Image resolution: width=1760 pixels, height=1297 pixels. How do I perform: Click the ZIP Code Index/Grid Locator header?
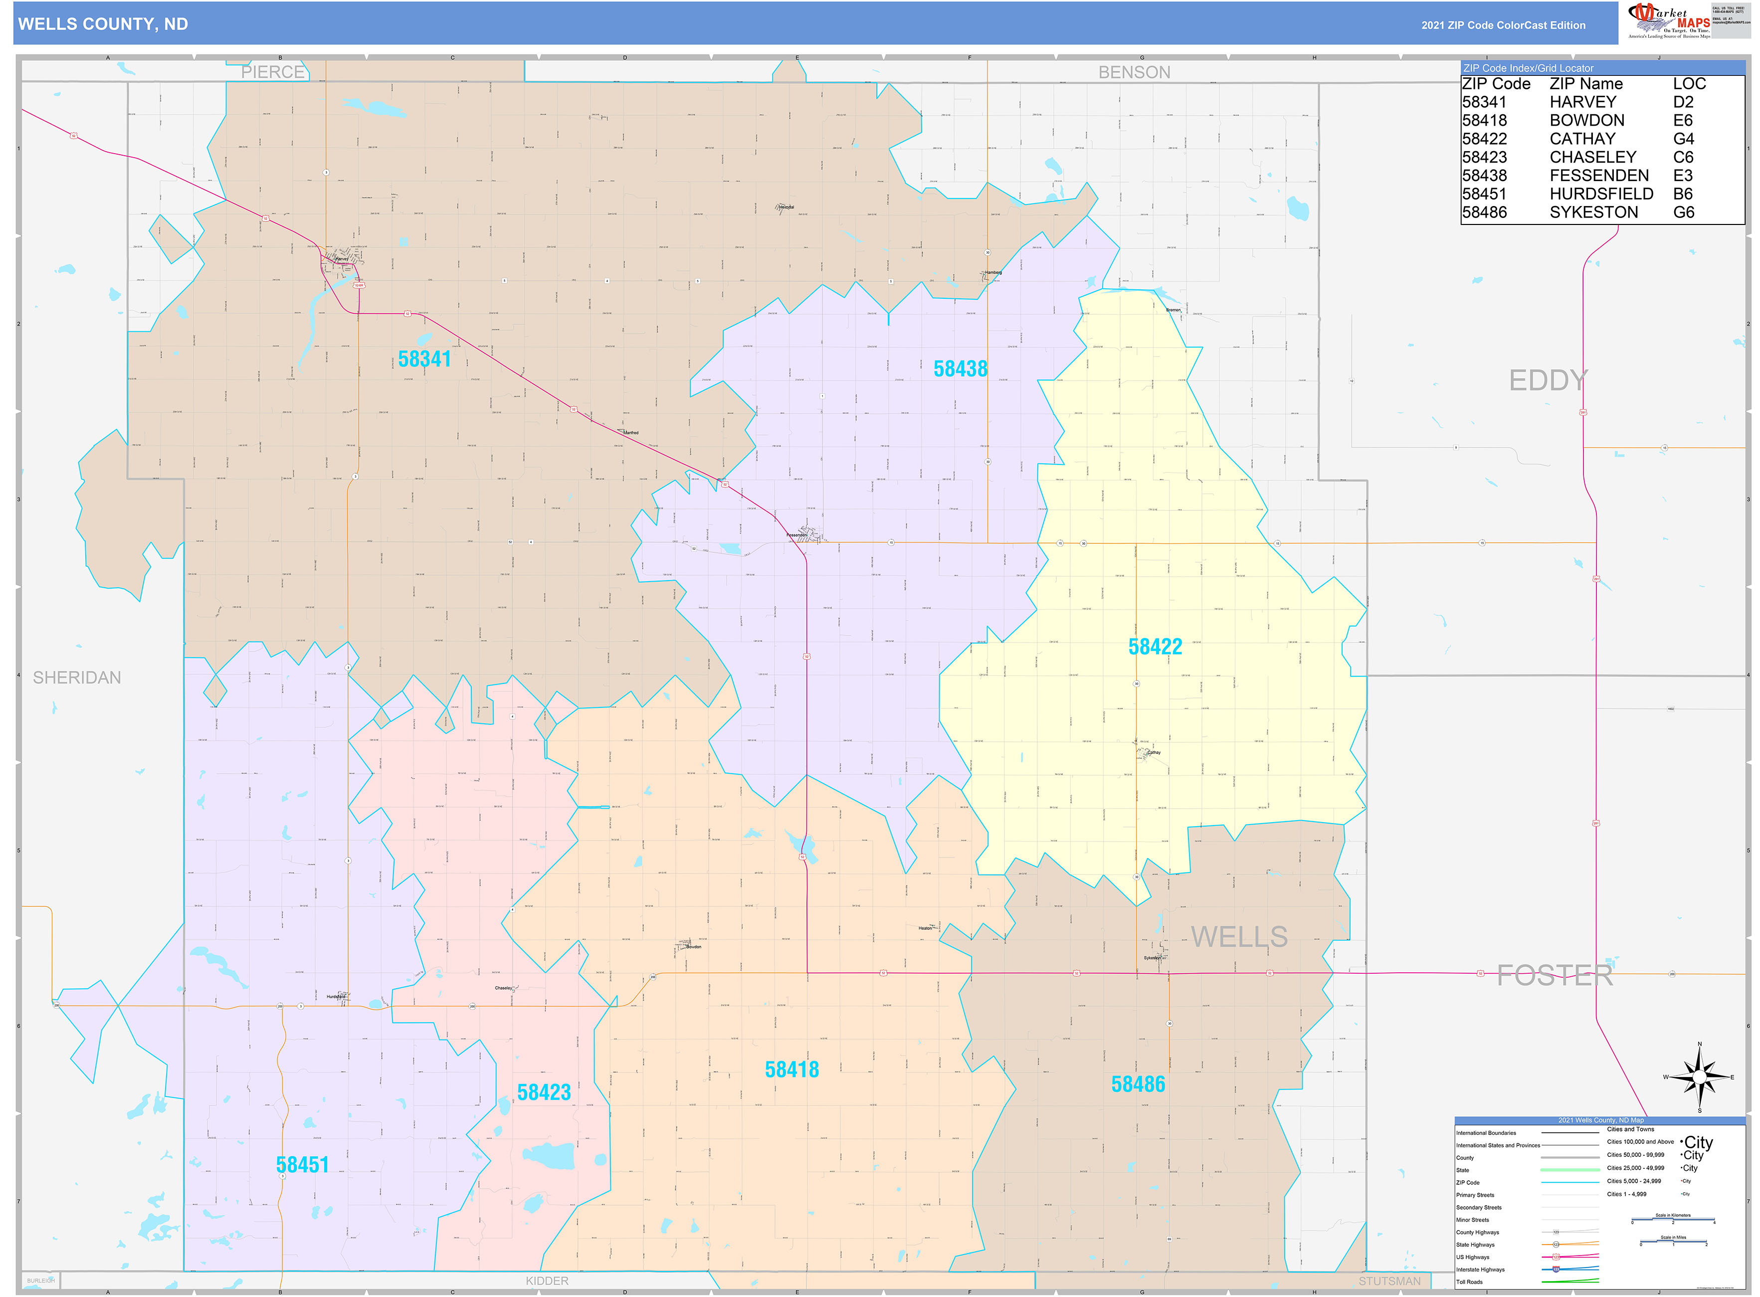(x=1529, y=67)
